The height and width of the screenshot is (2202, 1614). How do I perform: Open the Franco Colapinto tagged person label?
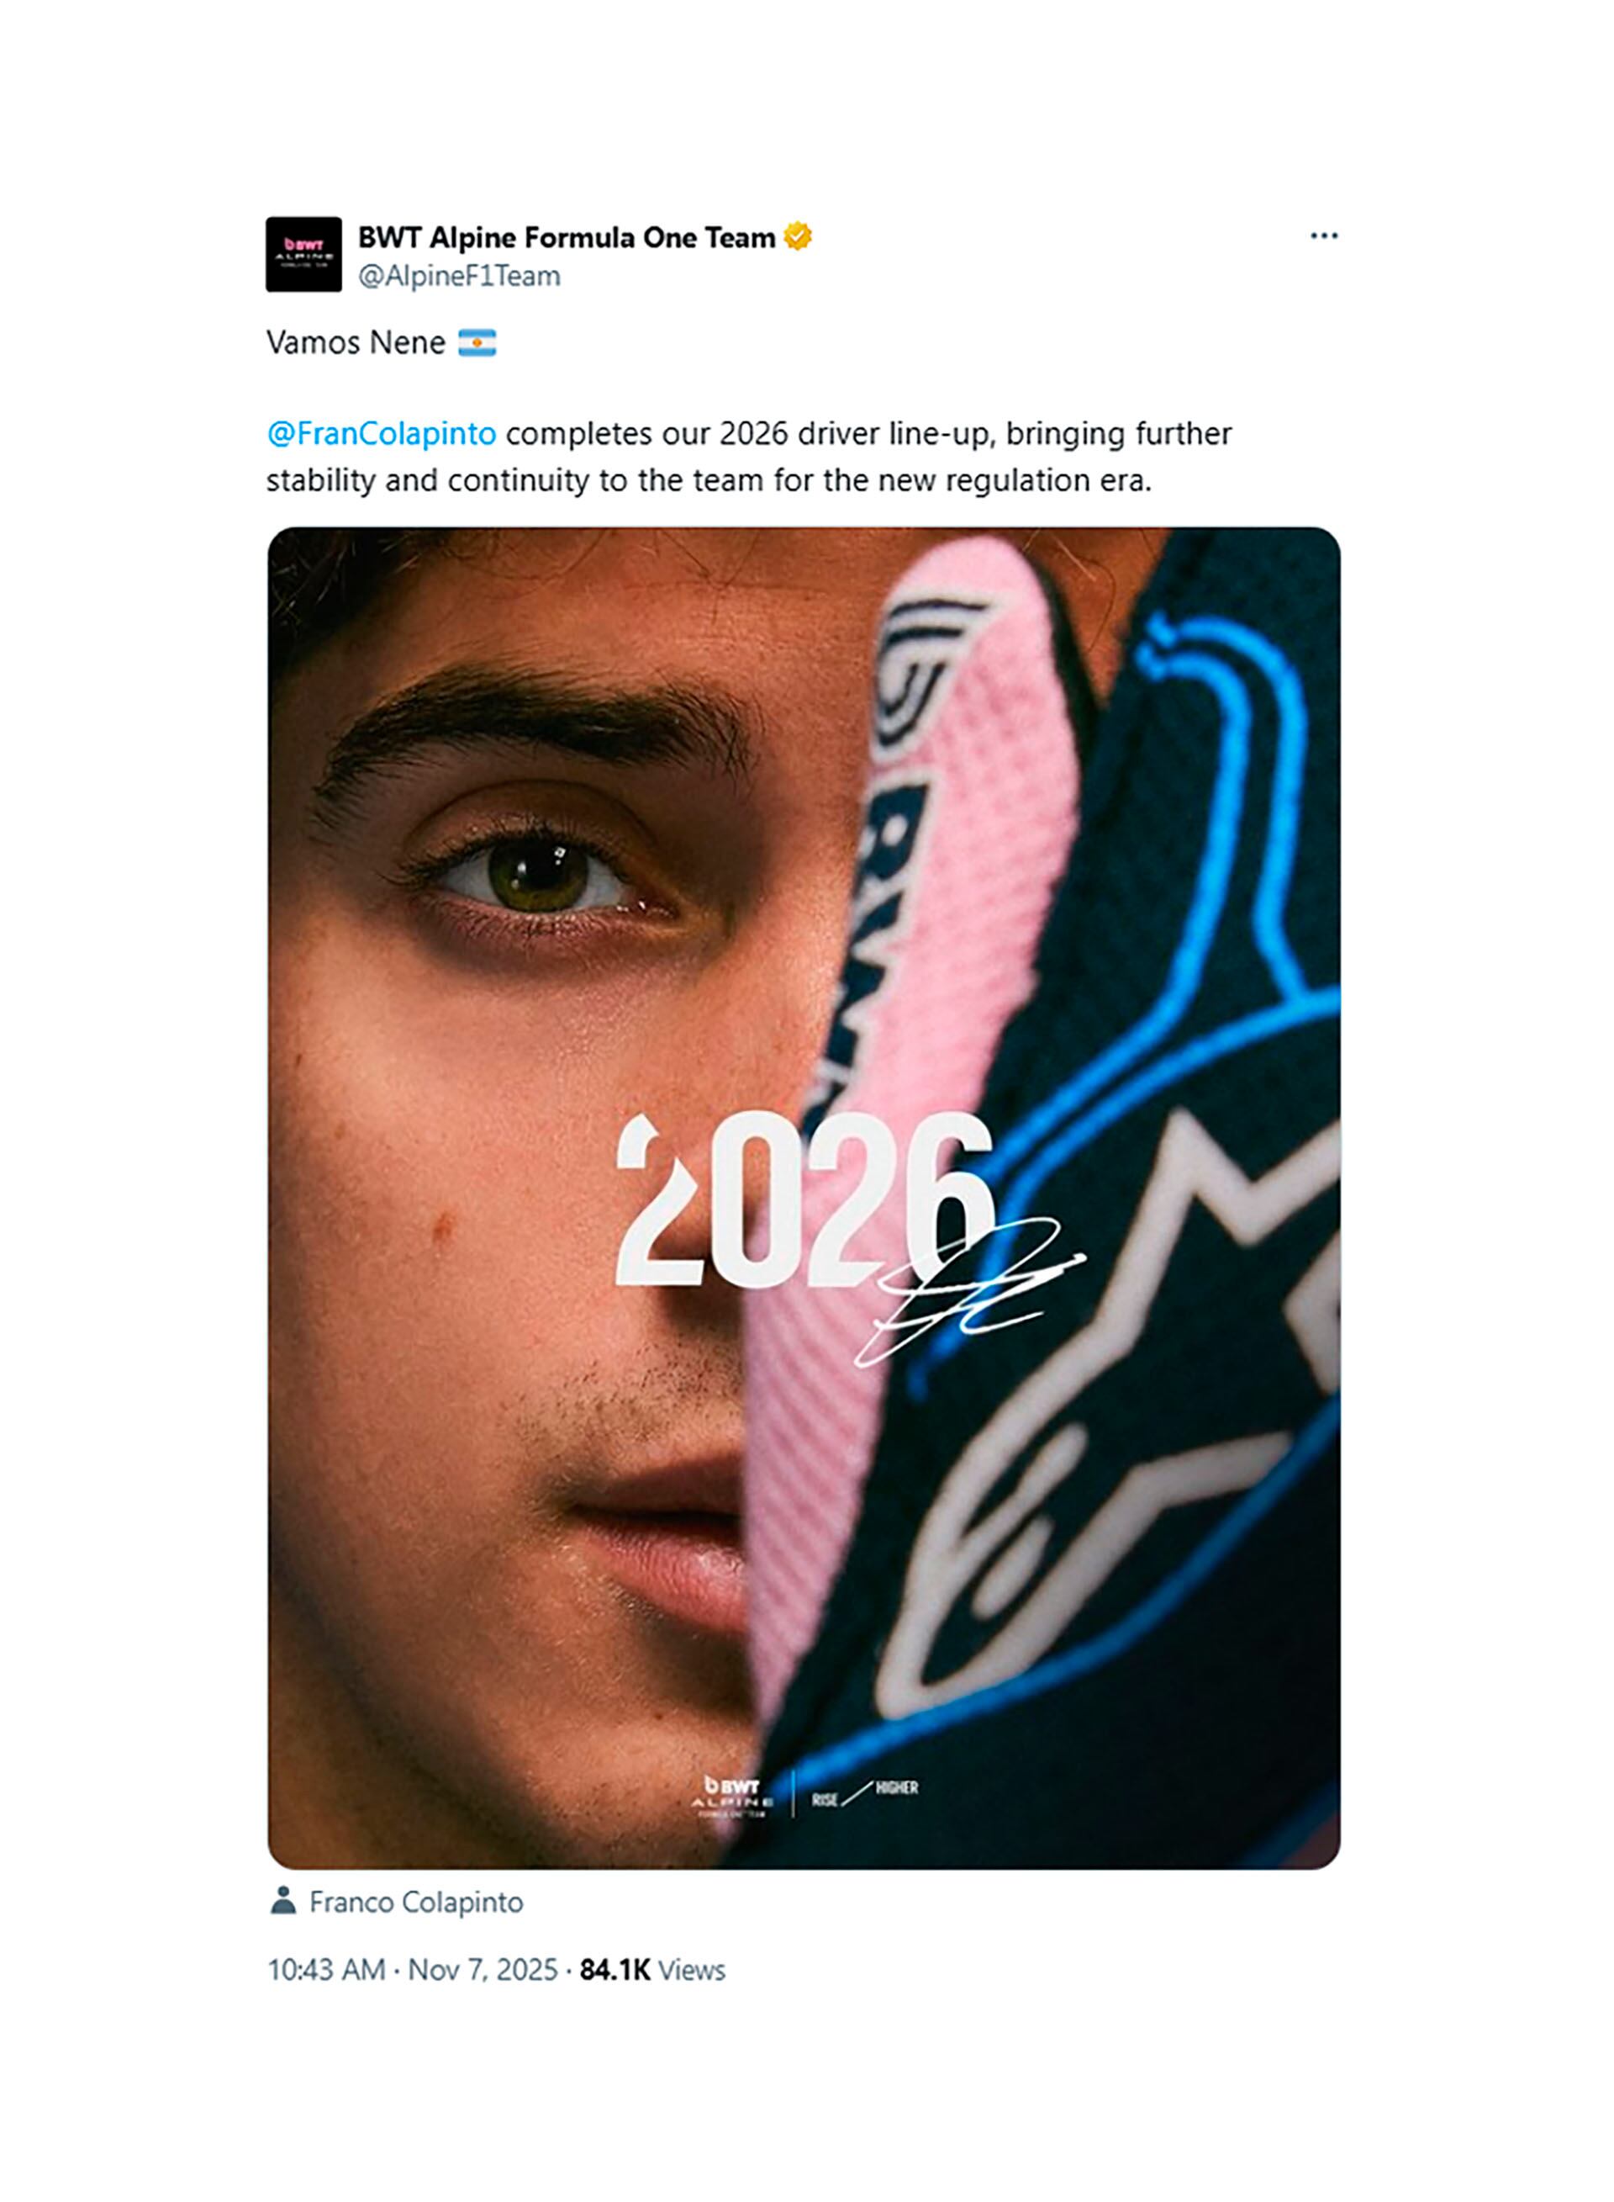point(416,1902)
